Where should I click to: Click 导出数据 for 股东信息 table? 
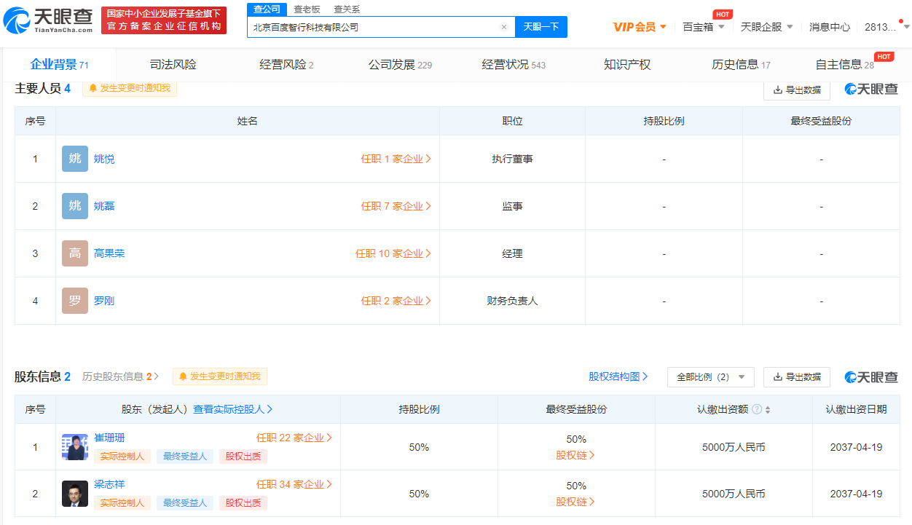point(797,377)
